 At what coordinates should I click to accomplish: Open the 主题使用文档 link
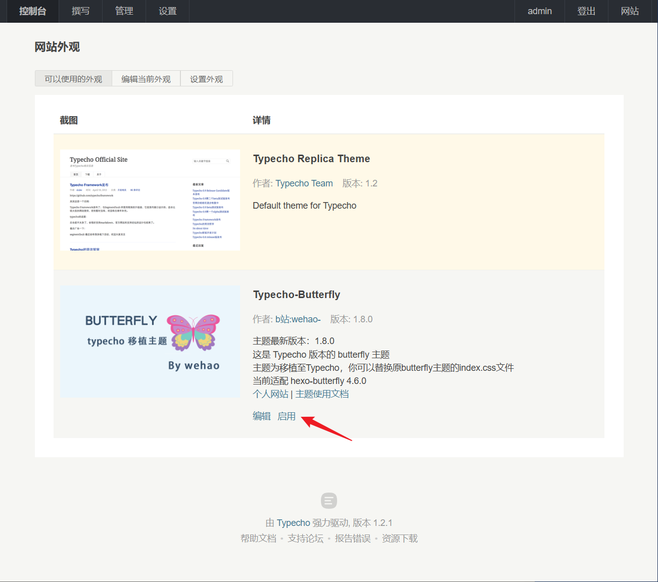322,394
